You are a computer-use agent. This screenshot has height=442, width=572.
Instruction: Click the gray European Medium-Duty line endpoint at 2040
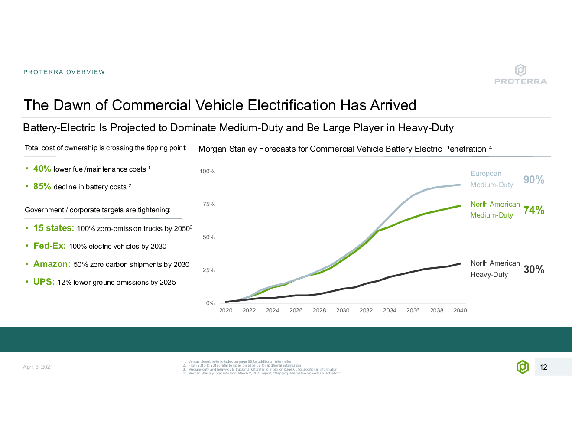(460, 185)
